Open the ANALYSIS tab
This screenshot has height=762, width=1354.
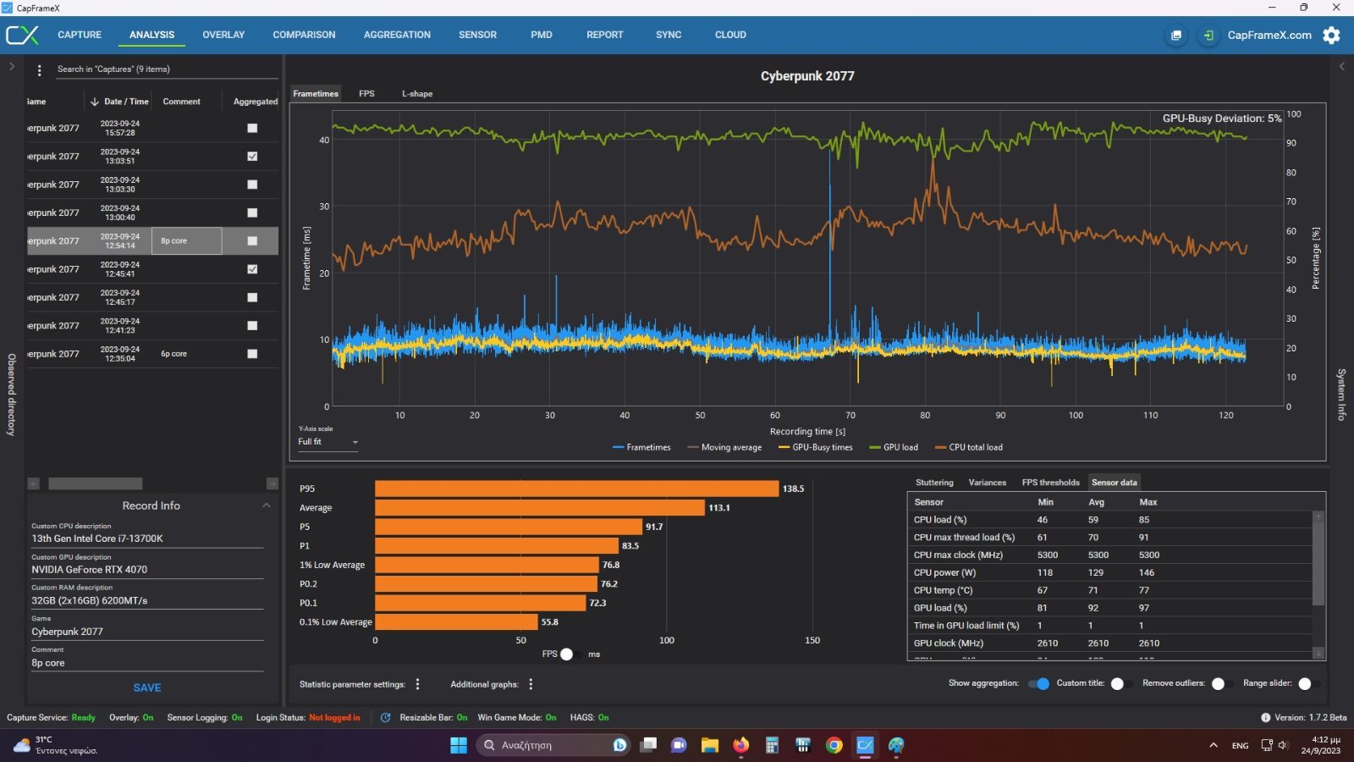[x=152, y=35]
